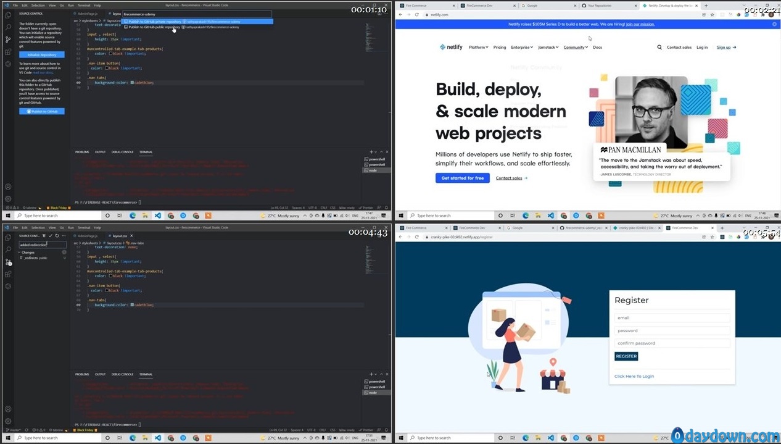
Task: Open Join our mission link in banner
Action: coord(640,24)
